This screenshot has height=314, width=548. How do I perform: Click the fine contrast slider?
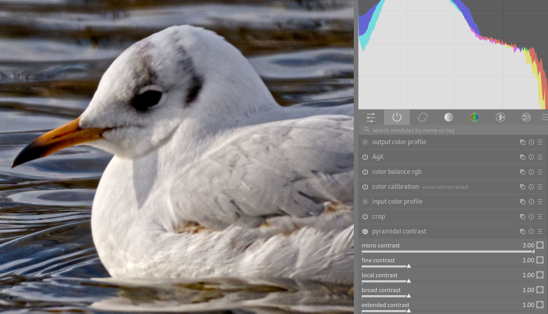click(447, 266)
